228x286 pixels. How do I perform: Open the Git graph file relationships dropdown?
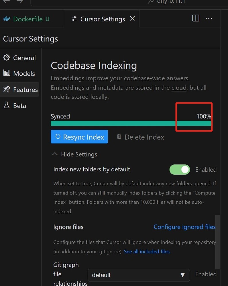139,275
